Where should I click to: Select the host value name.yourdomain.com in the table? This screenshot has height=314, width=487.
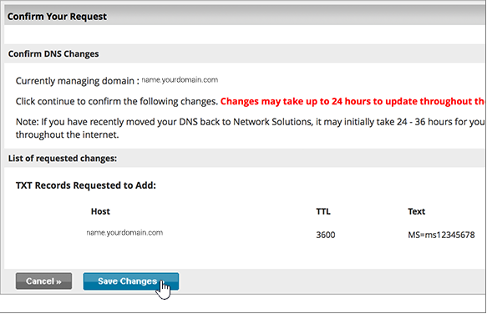click(x=124, y=233)
